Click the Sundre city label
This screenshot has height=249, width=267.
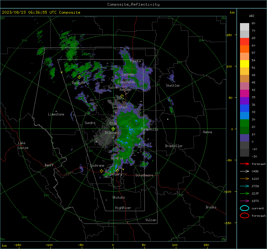click(90, 123)
